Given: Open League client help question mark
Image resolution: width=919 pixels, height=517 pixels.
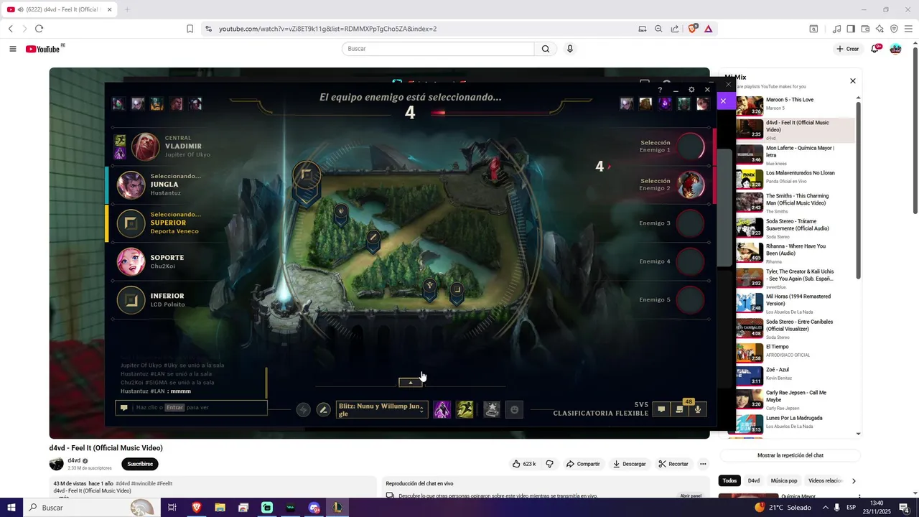Looking at the screenshot, I should pos(660,90).
